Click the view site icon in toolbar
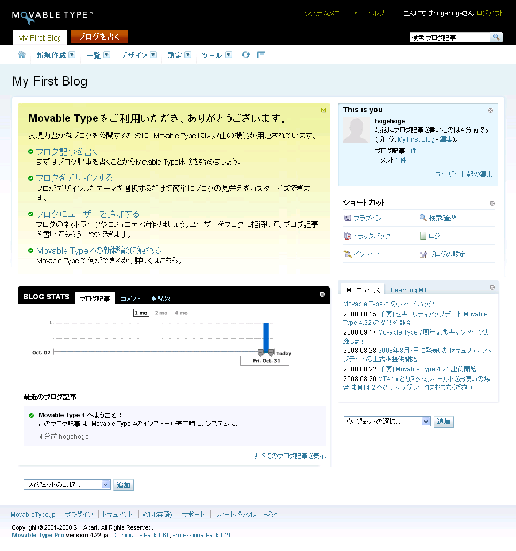This screenshot has width=516, height=551. coord(261,55)
